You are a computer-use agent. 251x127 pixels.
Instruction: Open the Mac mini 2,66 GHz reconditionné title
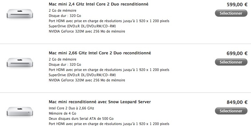pos(100,53)
